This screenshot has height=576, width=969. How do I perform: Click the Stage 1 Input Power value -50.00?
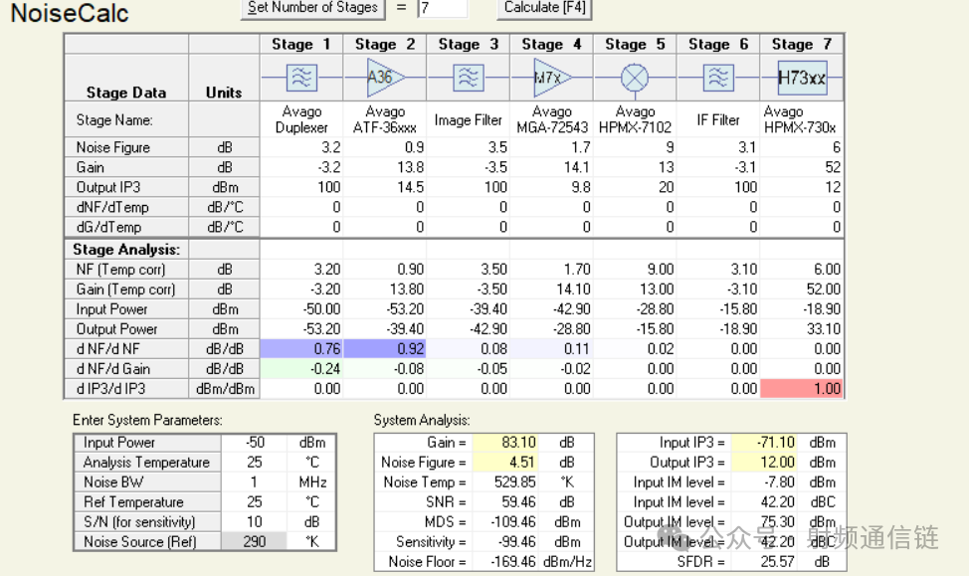301,308
